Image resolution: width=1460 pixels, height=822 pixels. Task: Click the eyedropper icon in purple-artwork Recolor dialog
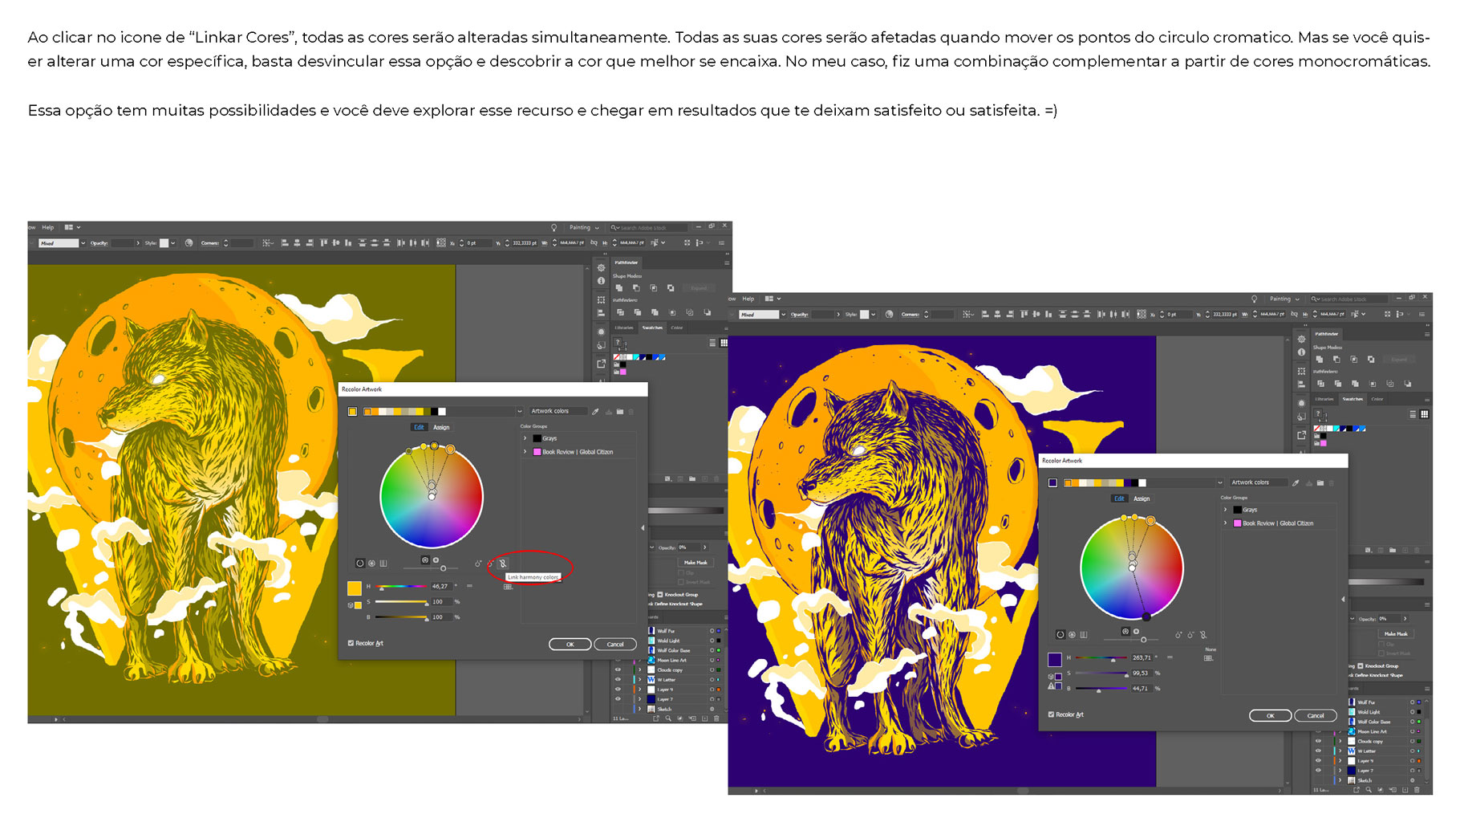pos(1296,482)
